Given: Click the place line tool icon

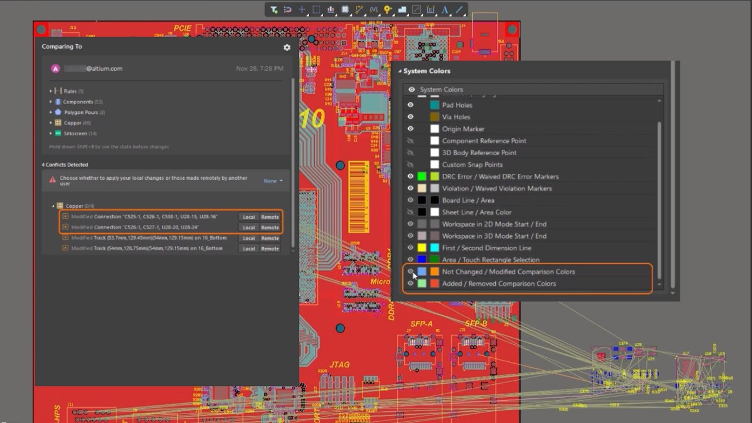Looking at the screenshot, I should coord(459,9).
